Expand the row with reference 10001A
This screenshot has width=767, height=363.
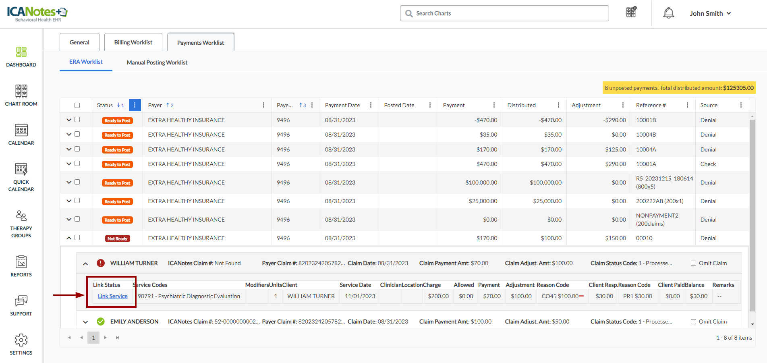point(69,164)
